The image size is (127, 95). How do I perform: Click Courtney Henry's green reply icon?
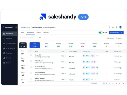97,67
